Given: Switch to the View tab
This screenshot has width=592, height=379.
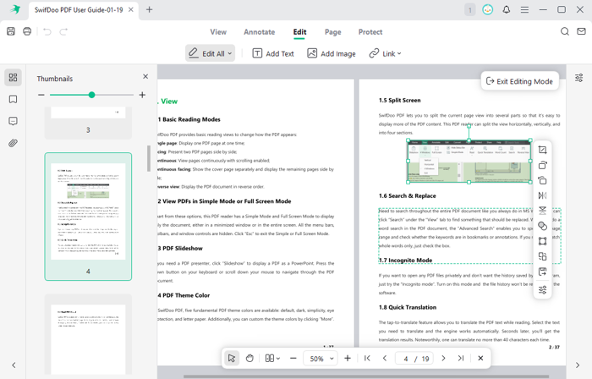Looking at the screenshot, I should pyautogui.click(x=218, y=32).
